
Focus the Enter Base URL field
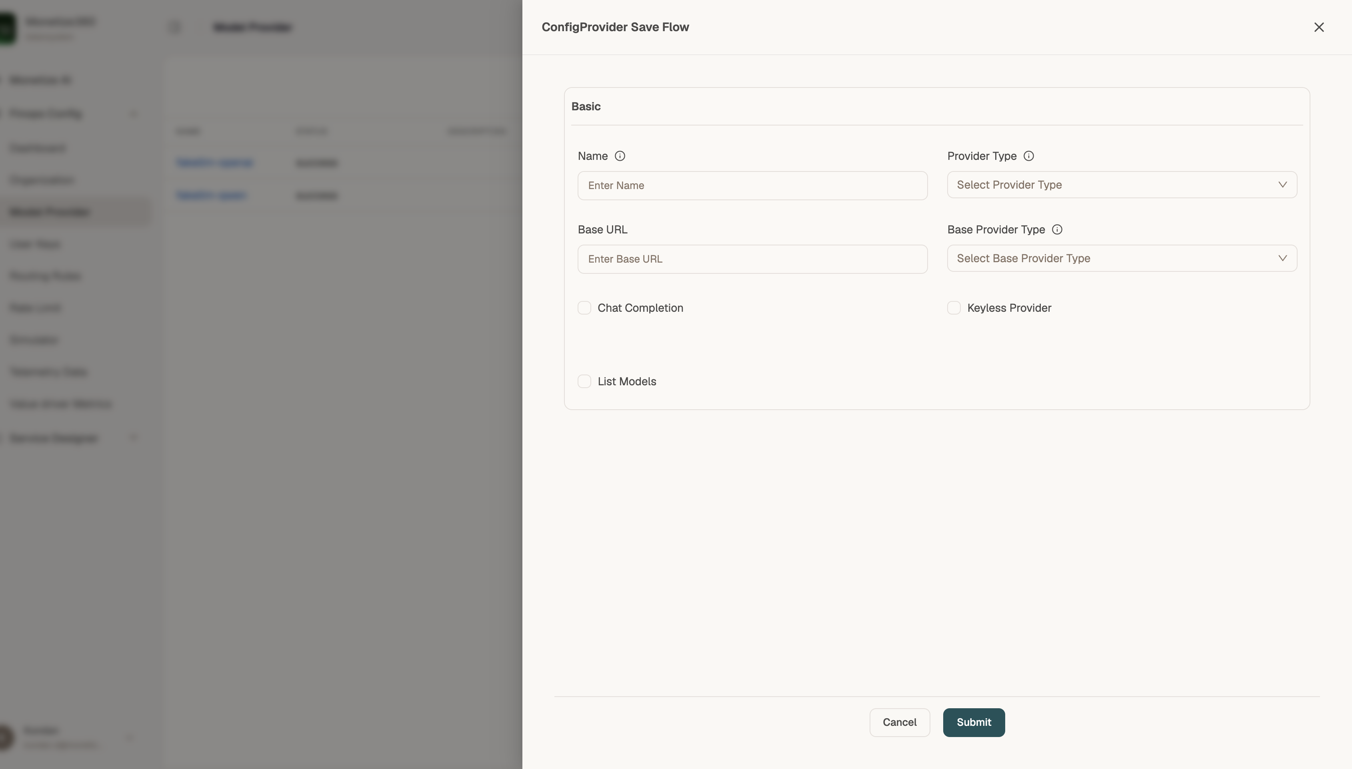[752, 259]
